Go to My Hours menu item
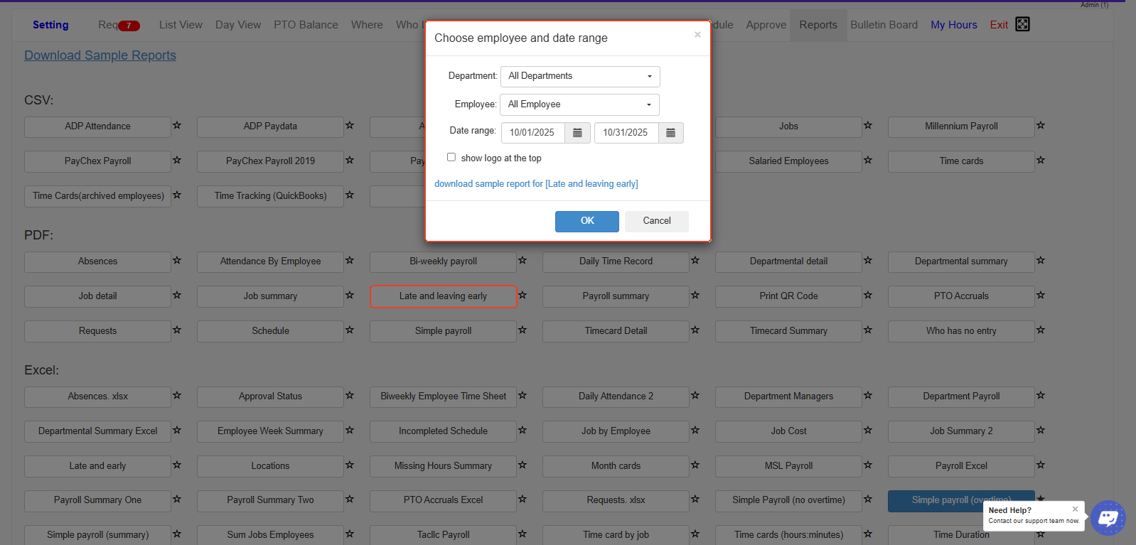The height and width of the screenshot is (545, 1136). pos(953,25)
